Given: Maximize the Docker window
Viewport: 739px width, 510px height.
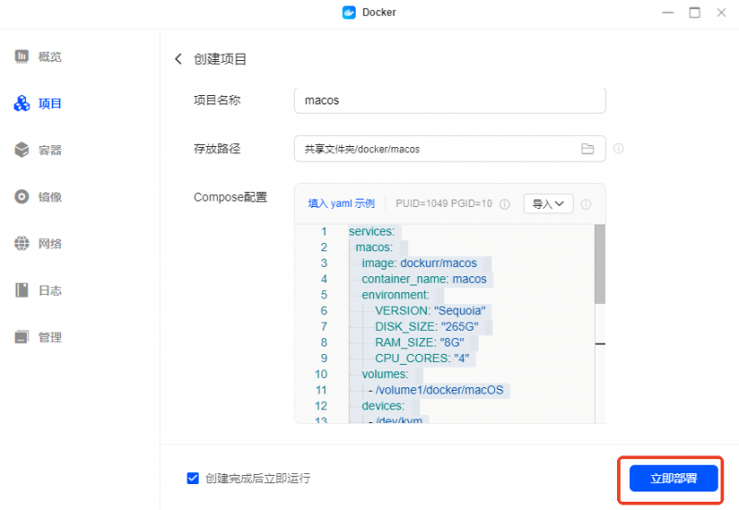Looking at the screenshot, I should 695,12.
